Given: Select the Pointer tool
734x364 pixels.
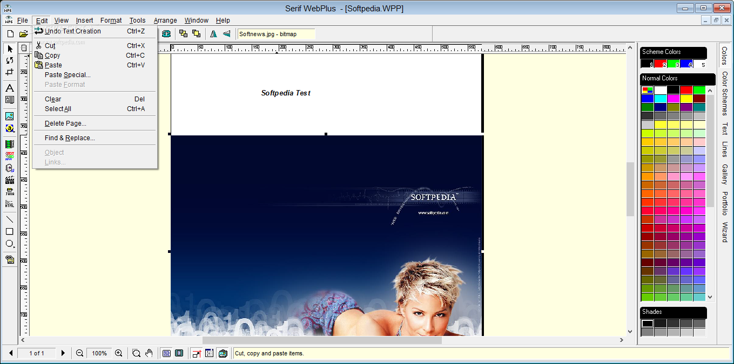Looking at the screenshot, I should coord(10,49).
